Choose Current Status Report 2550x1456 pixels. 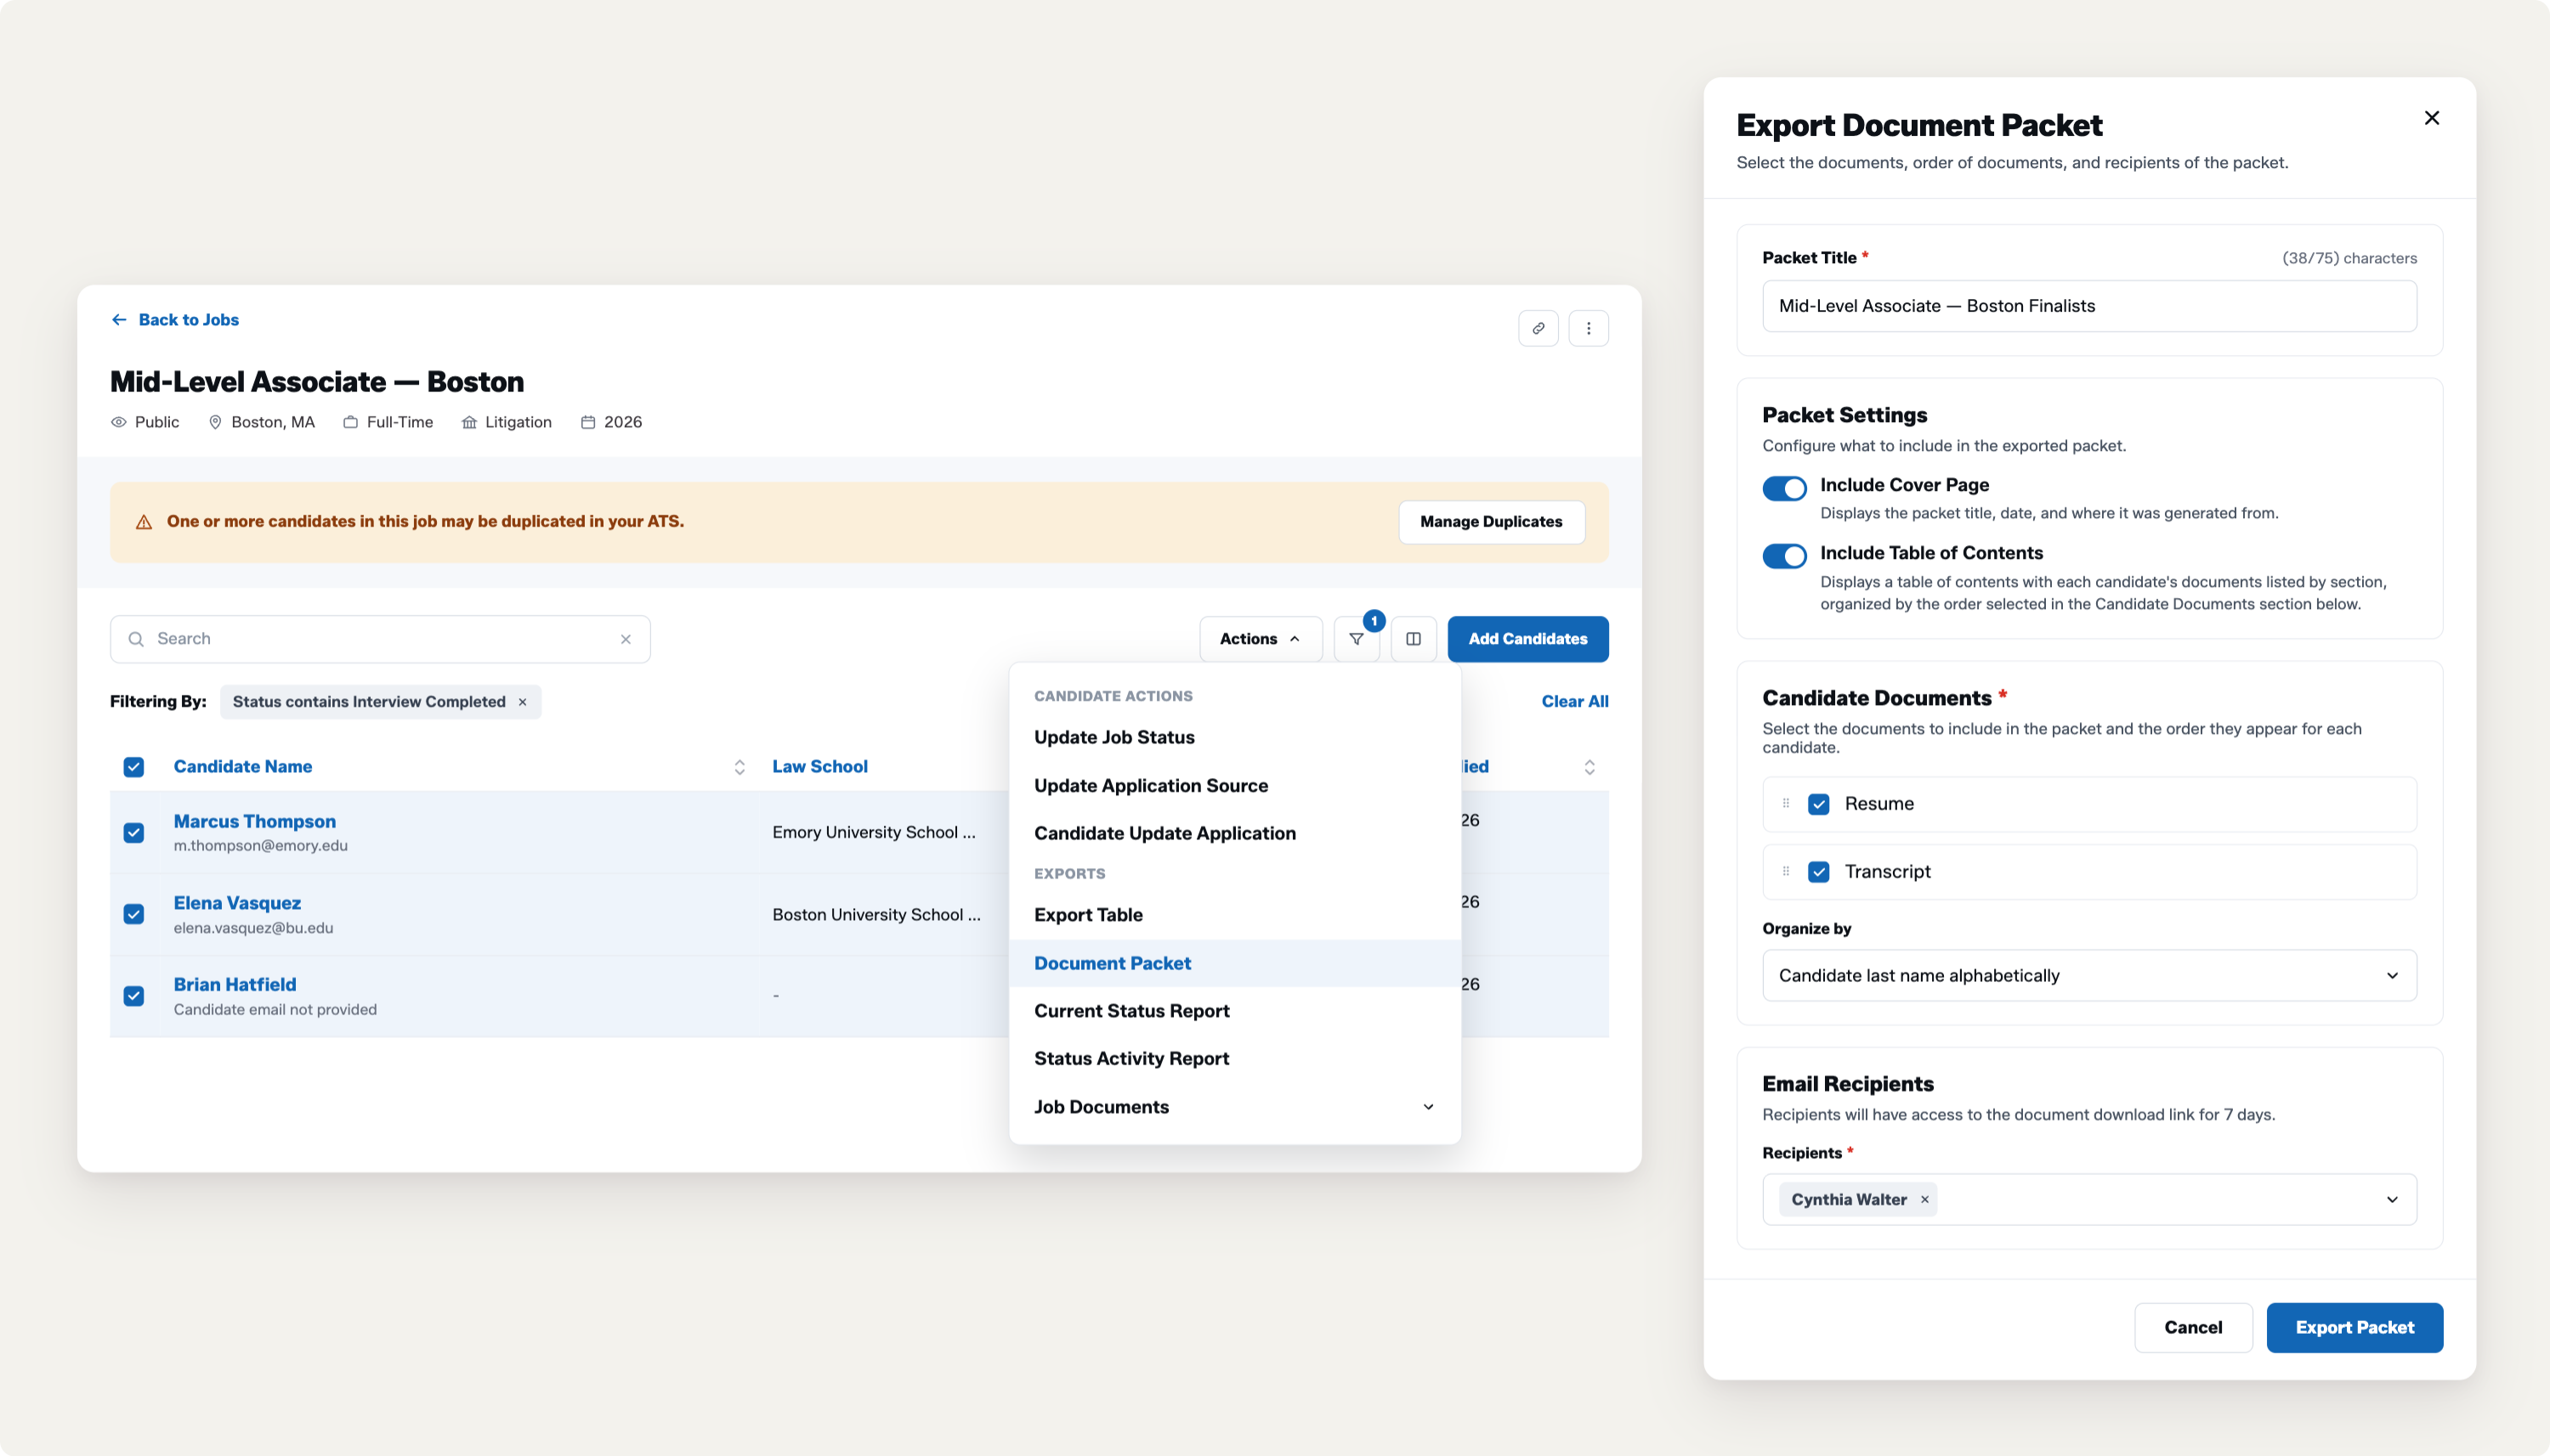(1234, 1011)
